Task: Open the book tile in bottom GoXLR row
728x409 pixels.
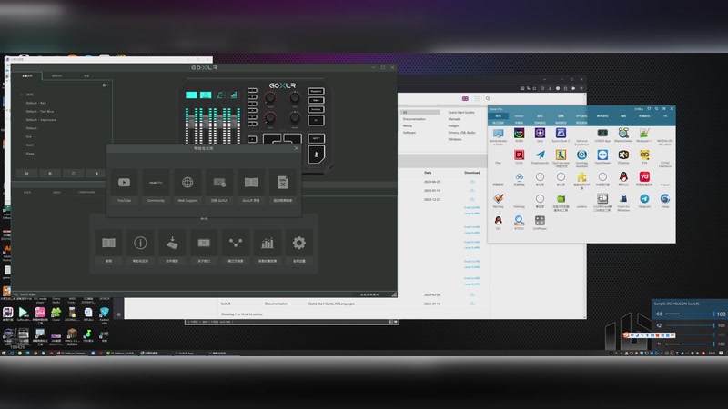Action: pyautogui.click(x=108, y=246)
